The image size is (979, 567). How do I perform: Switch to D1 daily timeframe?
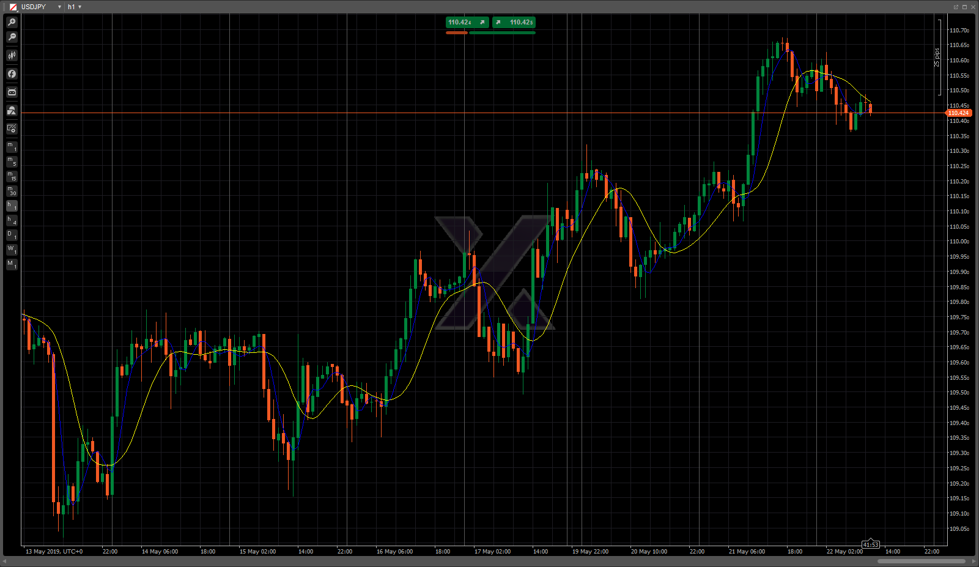[12, 235]
